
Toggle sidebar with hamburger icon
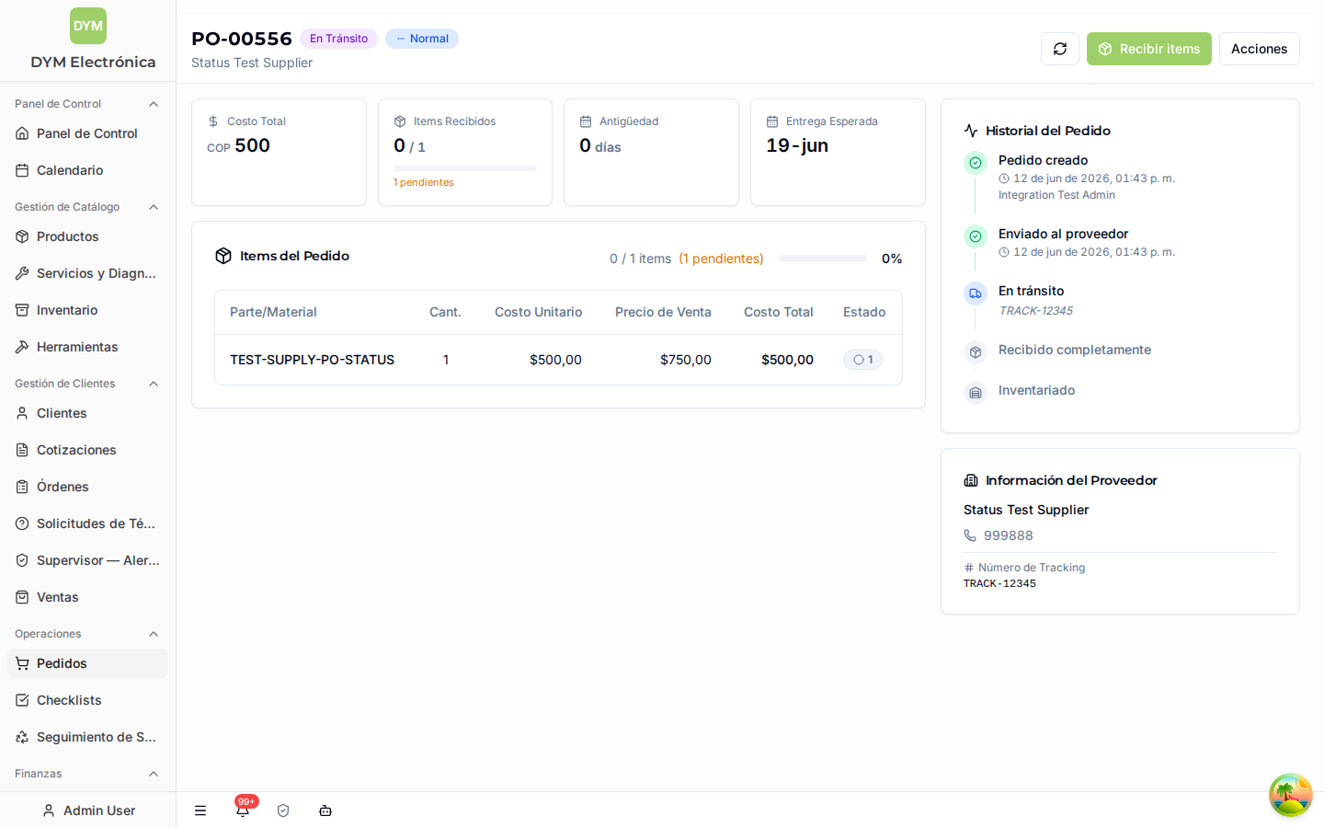(x=200, y=811)
